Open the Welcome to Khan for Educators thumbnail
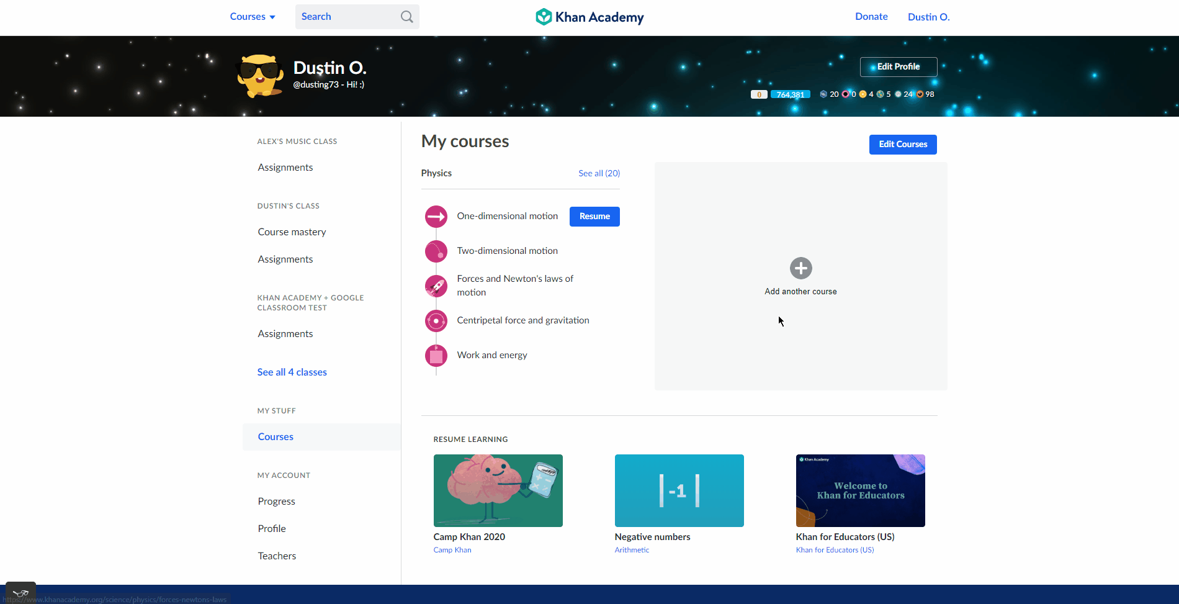 coord(861,490)
